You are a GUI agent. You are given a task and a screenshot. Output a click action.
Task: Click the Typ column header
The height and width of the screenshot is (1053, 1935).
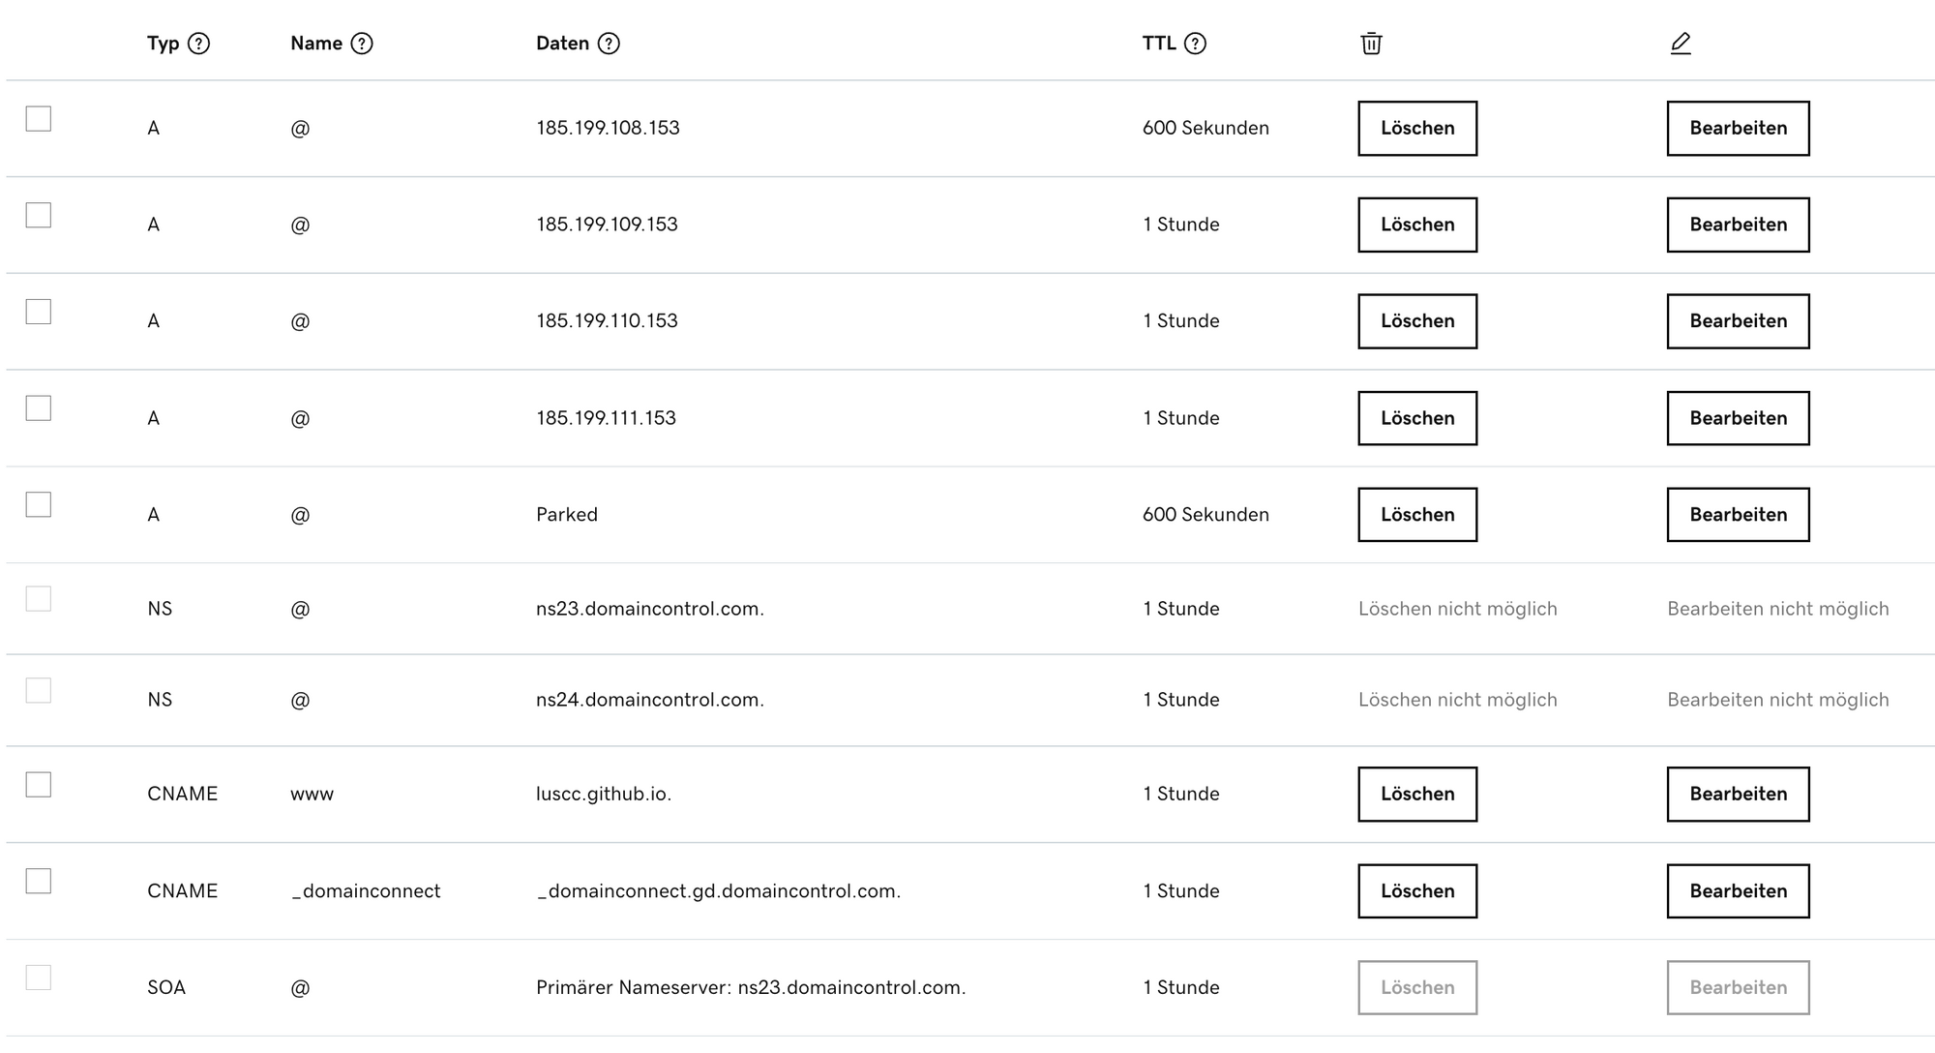click(x=163, y=44)
